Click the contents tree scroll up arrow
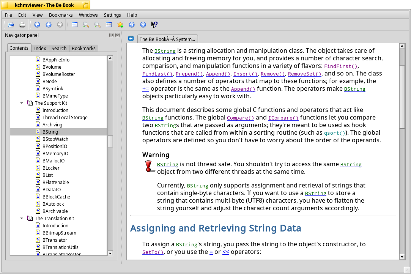Image resolution: width=411 pixels, height=274 pixels. pos(110,58)
